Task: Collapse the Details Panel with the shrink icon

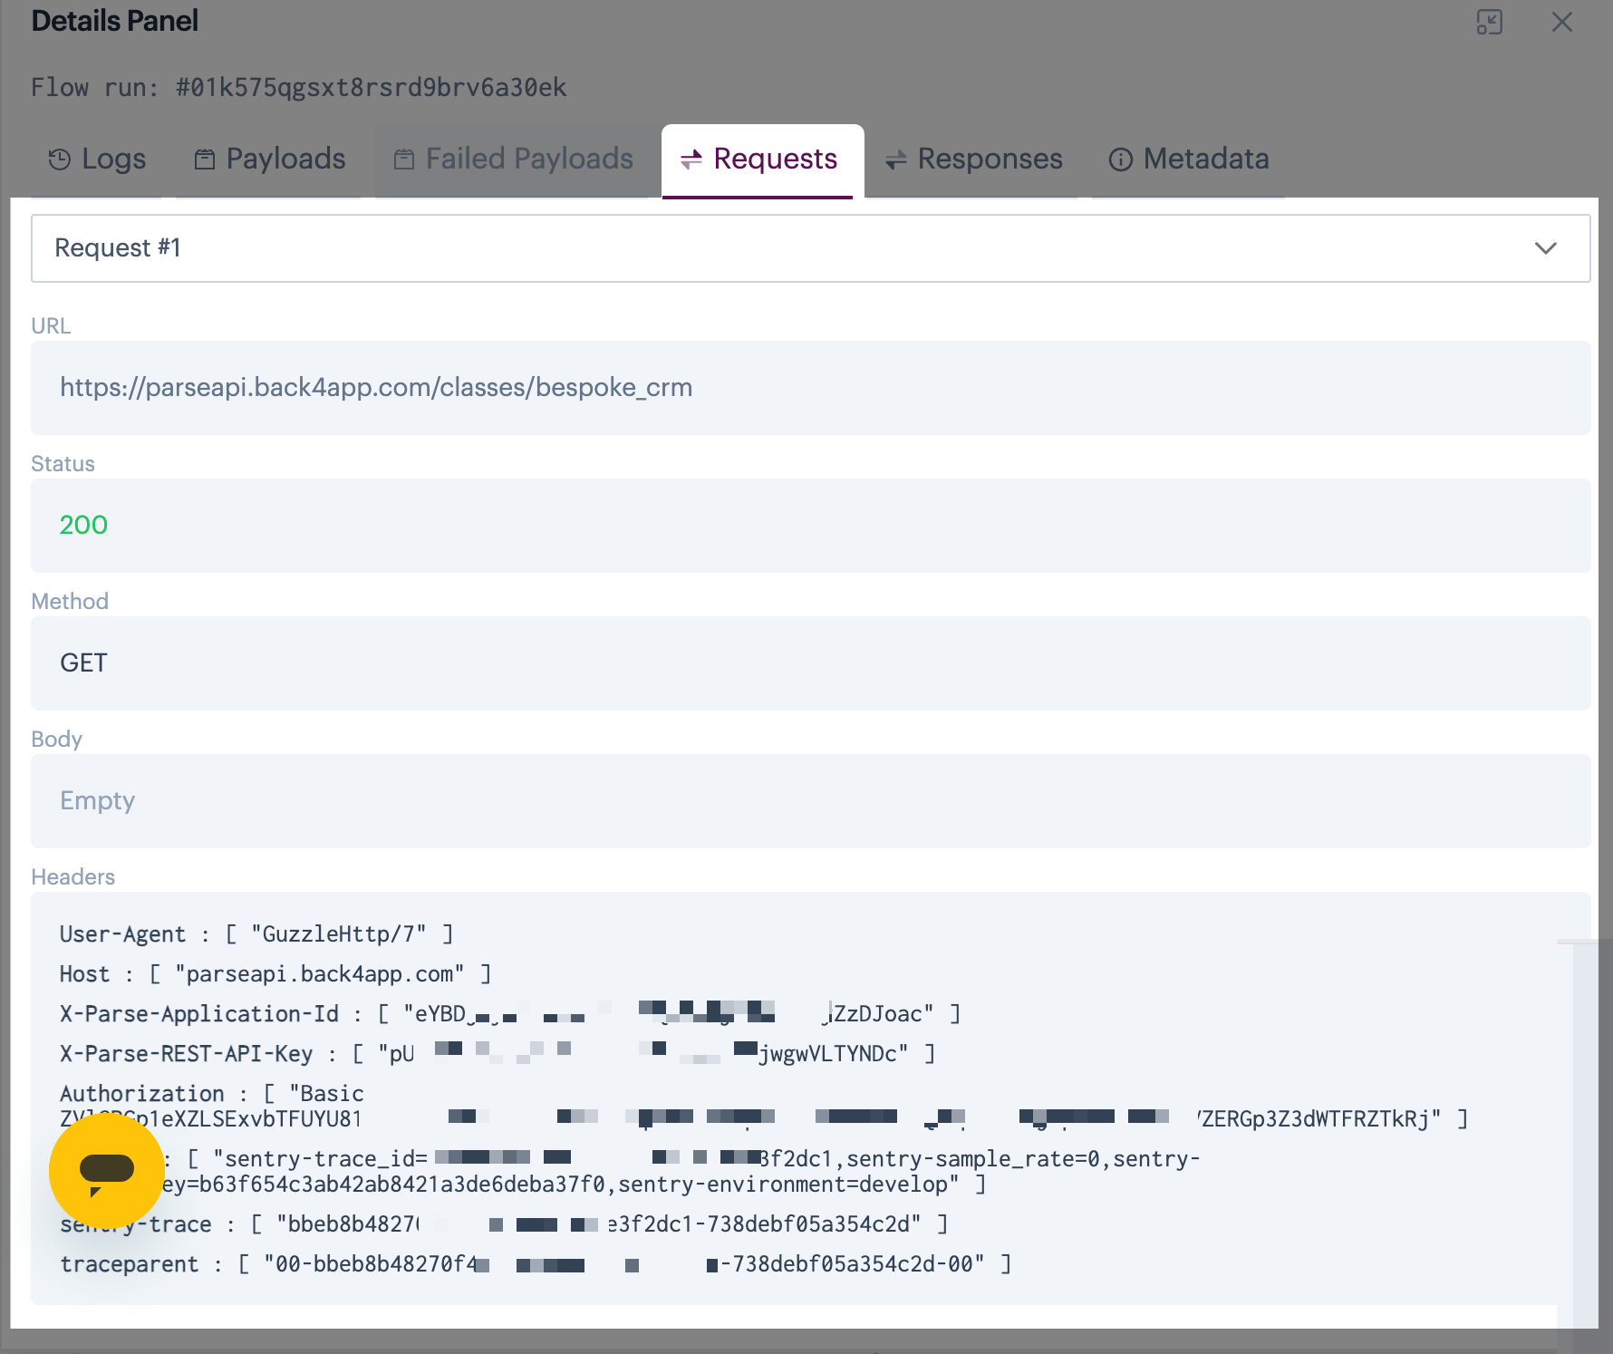Action: point(1489,22)
